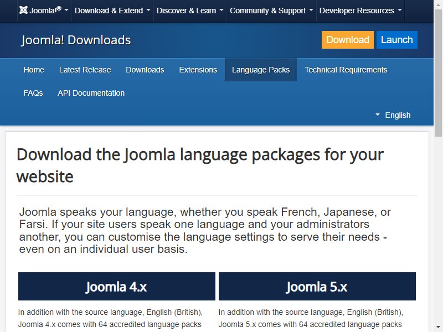Open the Joomla! top menu dropdown

tap(44, 11)
